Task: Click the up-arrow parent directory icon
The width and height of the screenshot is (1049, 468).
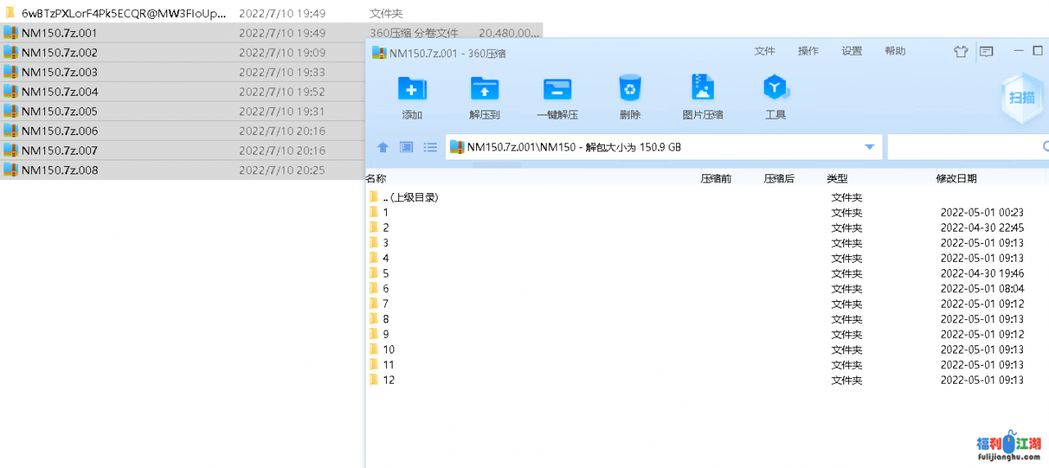Action: click(383, 147)
